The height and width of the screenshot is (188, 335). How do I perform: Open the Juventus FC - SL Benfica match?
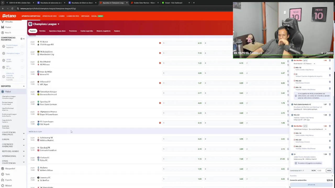(x=45, y=179)
